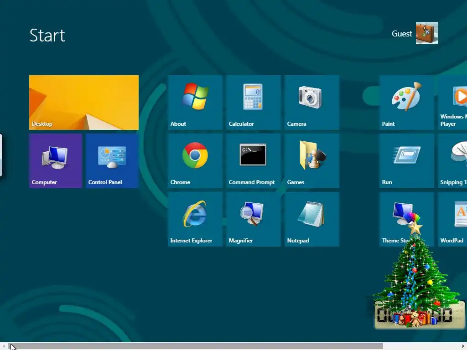Open the Computer tile
The height and width of the screenshot is (350, 467).
pos(56,161)
